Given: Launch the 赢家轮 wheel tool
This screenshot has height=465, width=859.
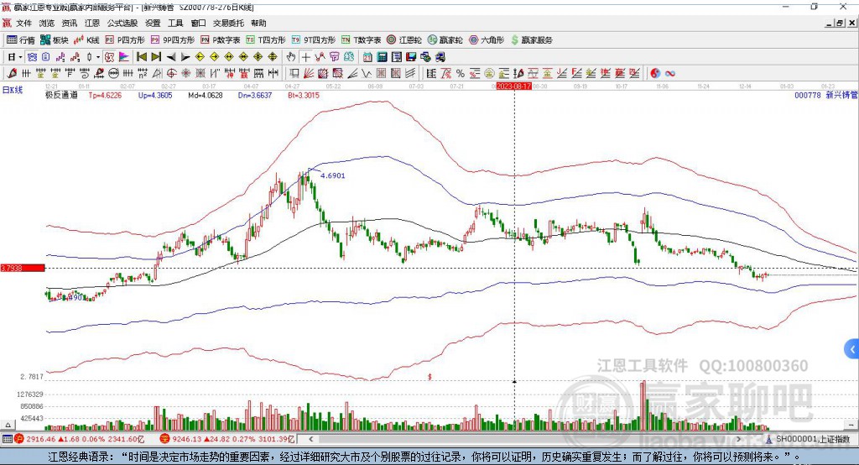Looking at the screenshot, I should point(445,40).
